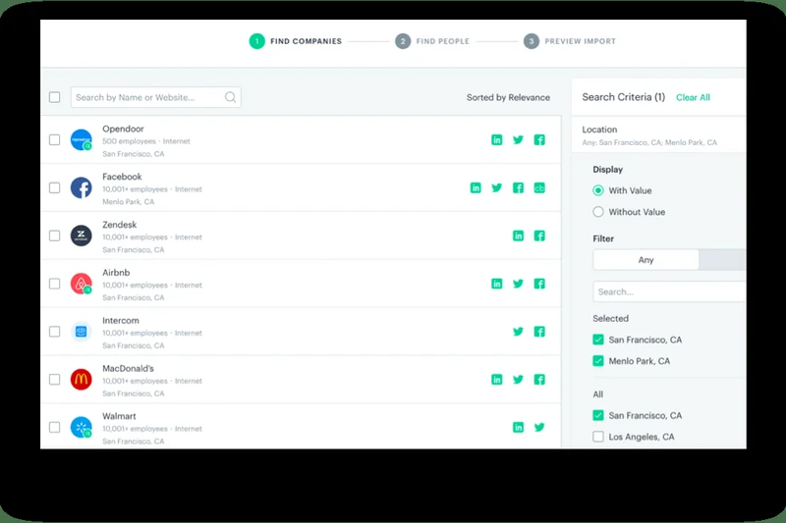This screenshot has width=786, height=523.
Task: Select the Airbnb row checkbox
Action: [55, 284]
